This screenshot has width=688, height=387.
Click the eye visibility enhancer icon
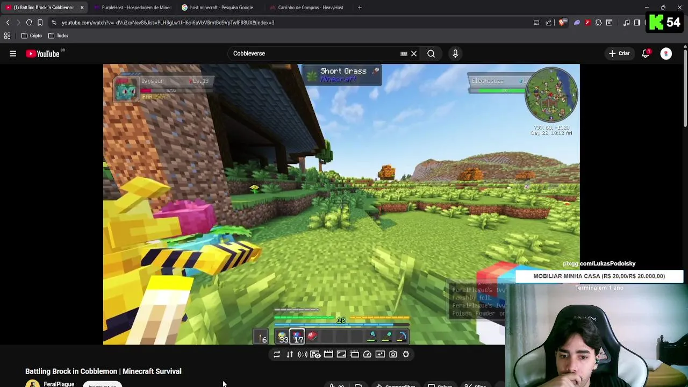(316, 354)
